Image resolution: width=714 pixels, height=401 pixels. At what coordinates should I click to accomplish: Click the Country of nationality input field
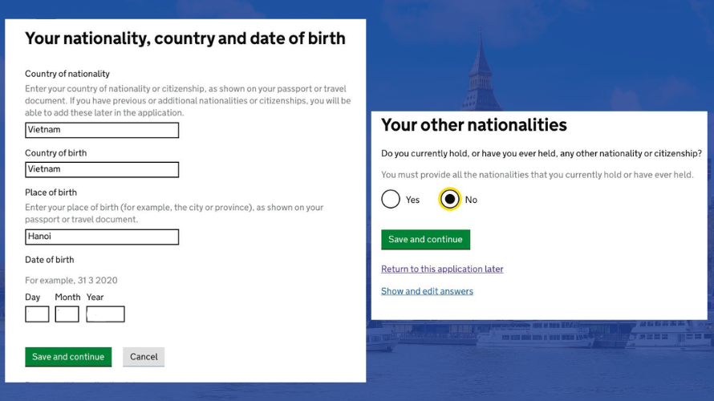[x=102, y=130]
